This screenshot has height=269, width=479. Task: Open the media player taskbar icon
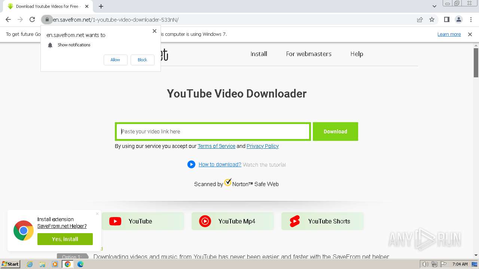[x=55, y=264]
